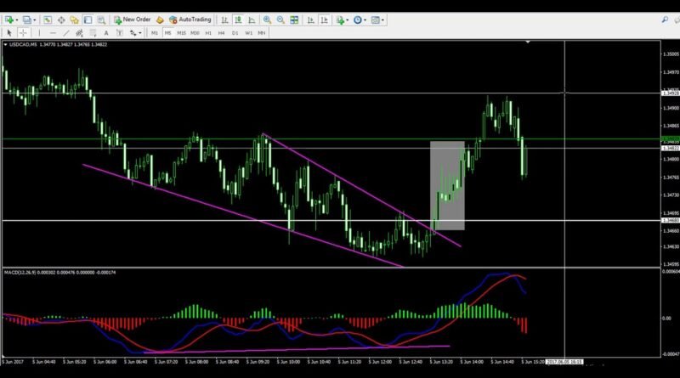Click the USDCAD,M5 chart title triangle
680x378 pixels.
(x=5, y=45)
